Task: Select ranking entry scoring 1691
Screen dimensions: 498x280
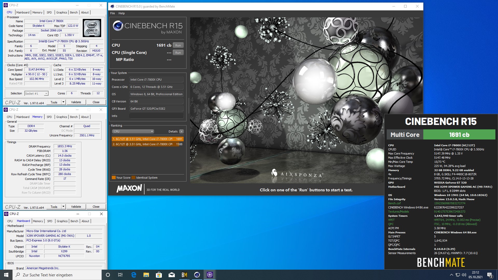Action: pos(148,139)
